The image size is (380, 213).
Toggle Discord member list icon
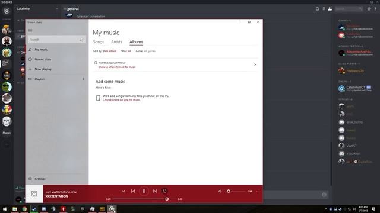click(330, 9)
